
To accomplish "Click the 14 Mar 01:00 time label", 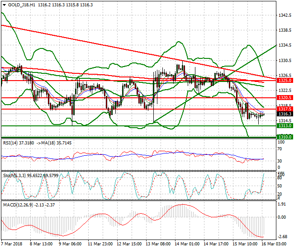I will coord(187,244).
